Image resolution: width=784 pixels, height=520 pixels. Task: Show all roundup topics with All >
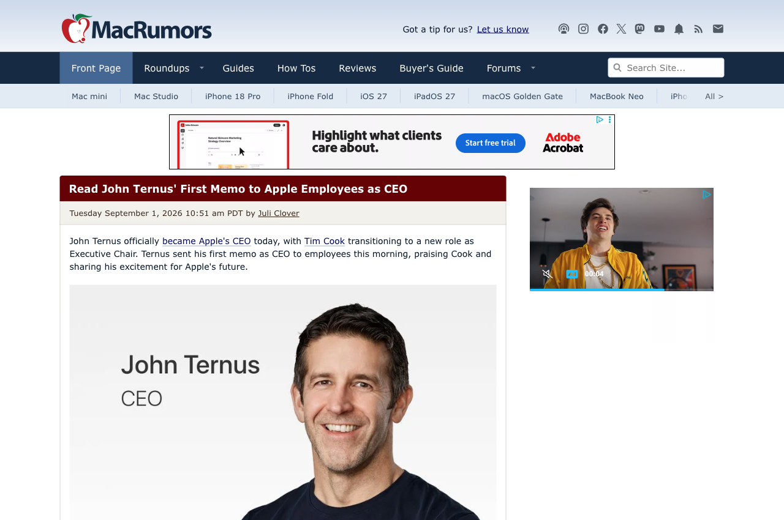pos(714,96)
